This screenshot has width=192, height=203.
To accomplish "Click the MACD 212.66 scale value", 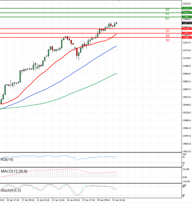I will coord(186,169).
